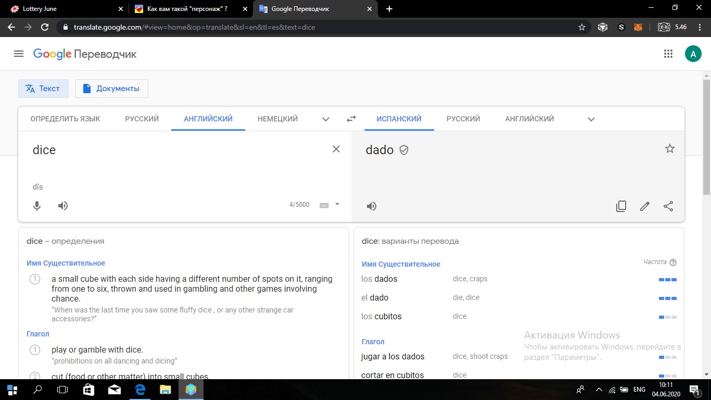Expand the target language list
Screen dimensions: 711x400
(591, 119)
